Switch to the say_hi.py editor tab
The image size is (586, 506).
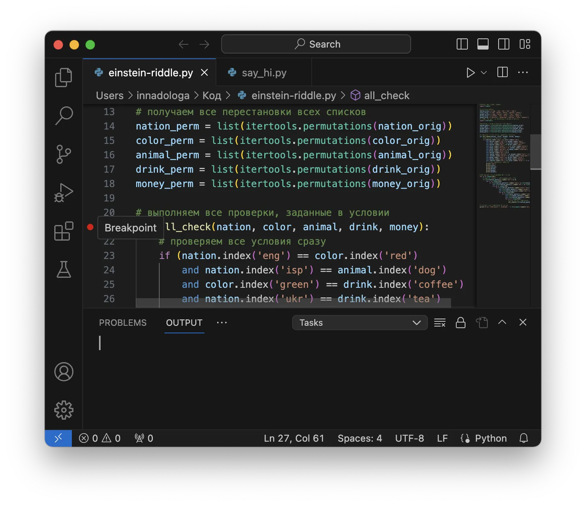(x=263, y=72)
